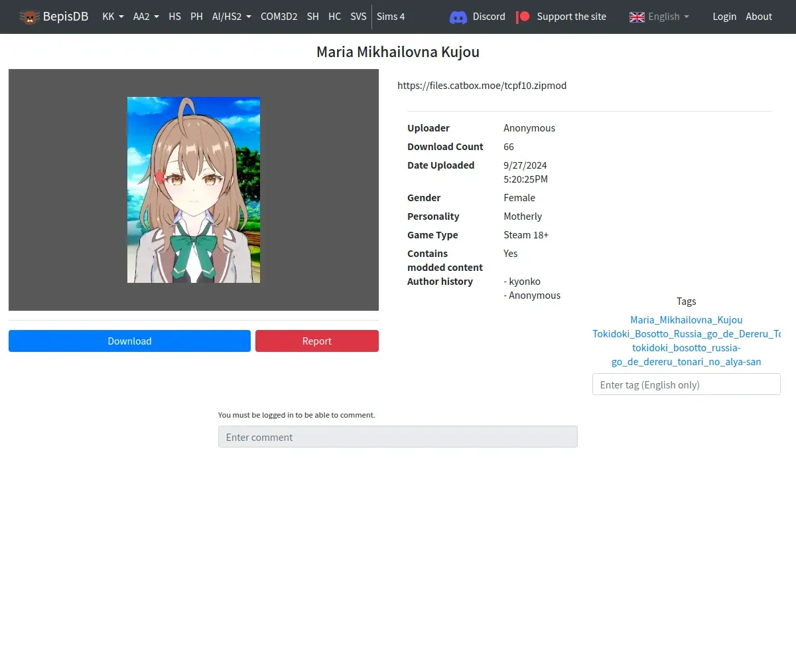This screenshot has height=664, width=796.
Task: Click the Motherly personality value
Action: 523,216
